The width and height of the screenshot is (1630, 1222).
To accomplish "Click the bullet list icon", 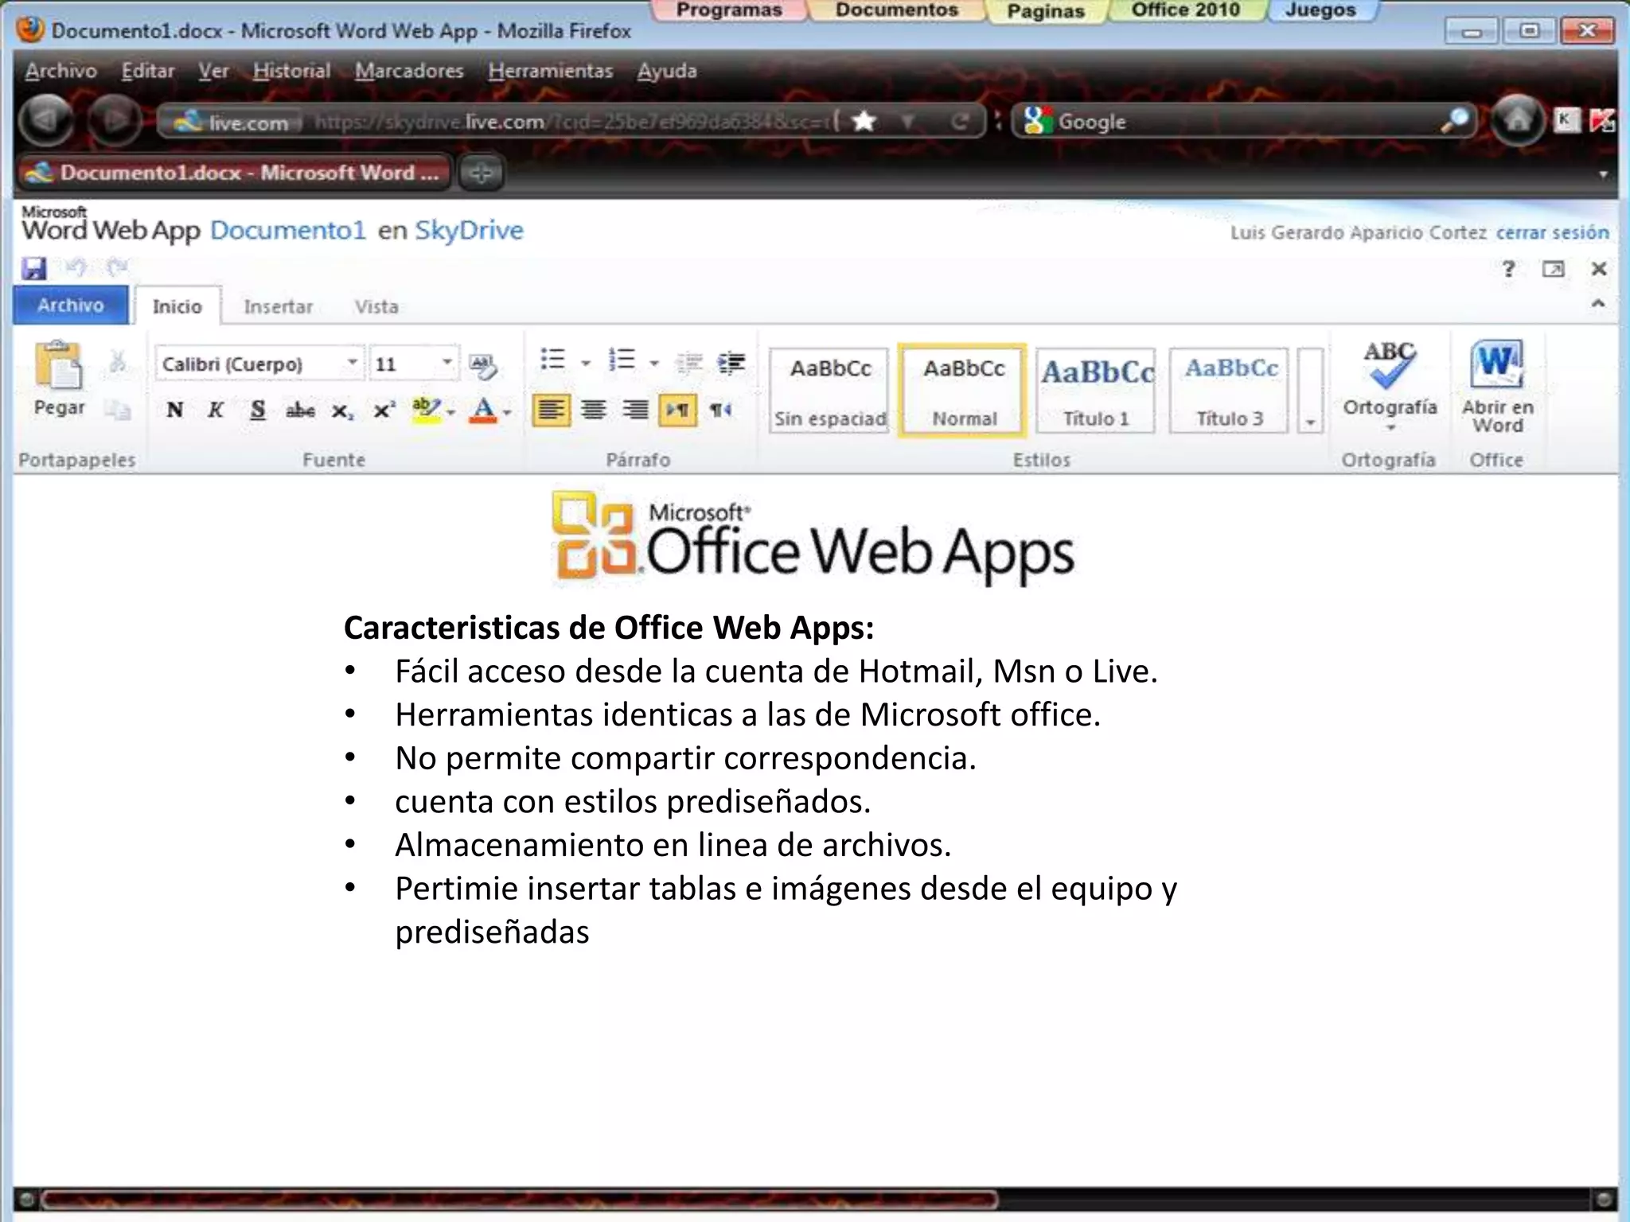I will 552,360.
